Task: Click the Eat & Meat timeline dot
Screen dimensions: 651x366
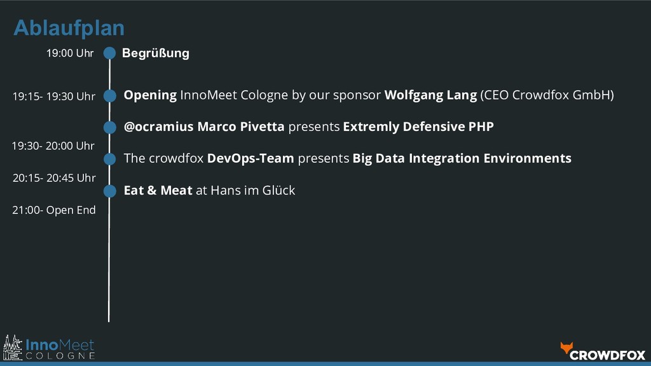Action: click(x=110, y=190)
